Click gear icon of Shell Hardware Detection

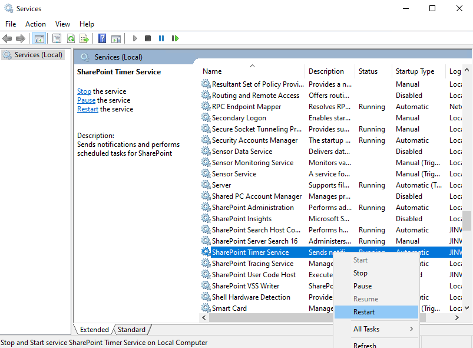[206, 297]
